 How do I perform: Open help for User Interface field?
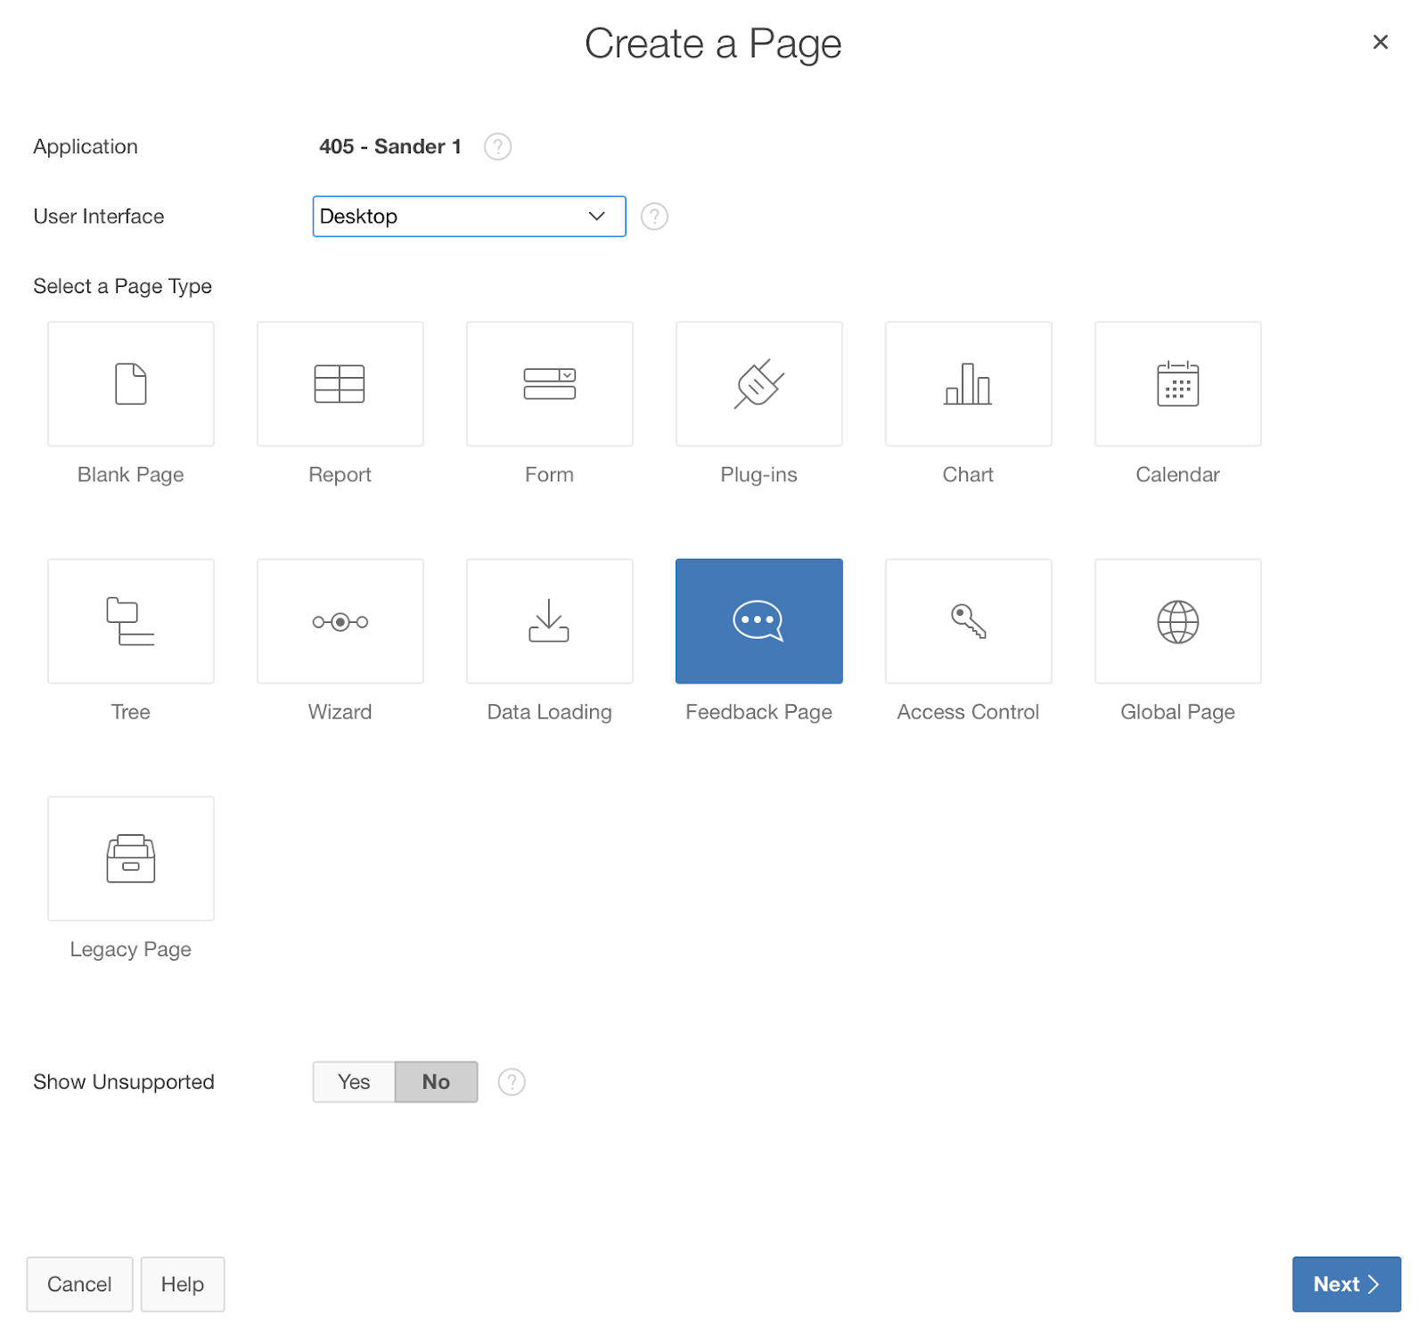click(654, 217)
